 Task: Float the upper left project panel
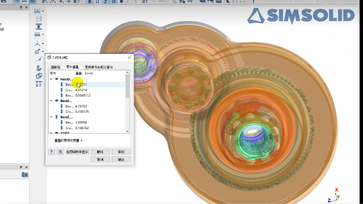[x=21, y=7]
